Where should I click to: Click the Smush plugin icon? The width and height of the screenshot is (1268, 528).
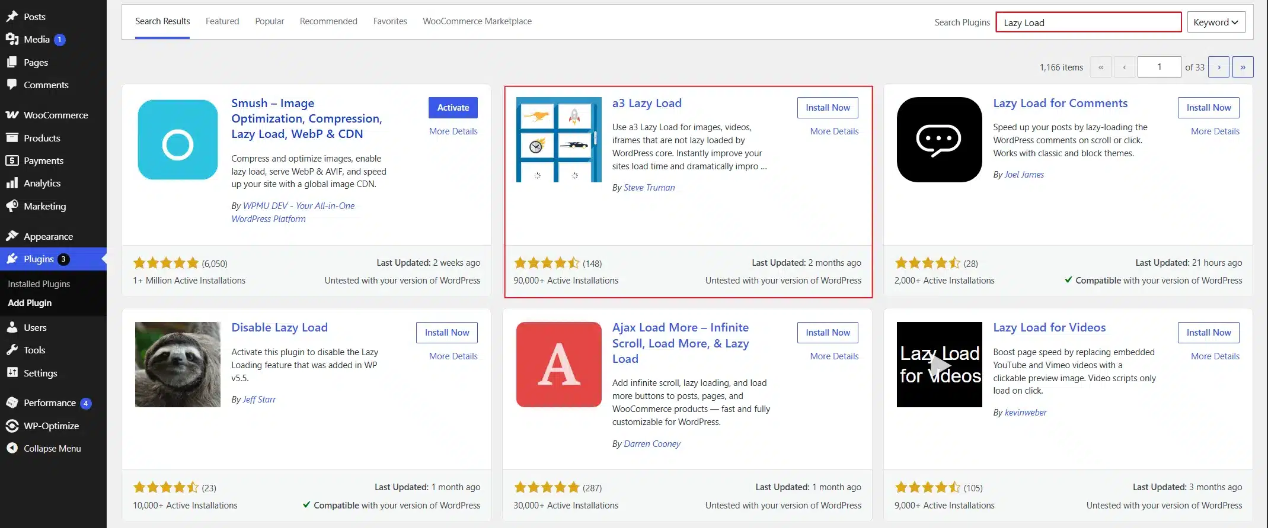tap(178, 140)
